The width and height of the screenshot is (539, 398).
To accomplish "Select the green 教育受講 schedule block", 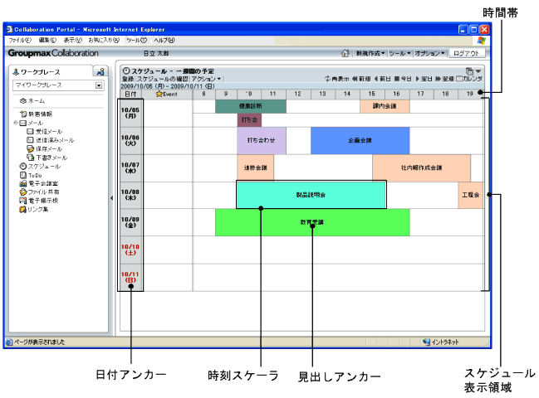I will [x=312, y=222].
